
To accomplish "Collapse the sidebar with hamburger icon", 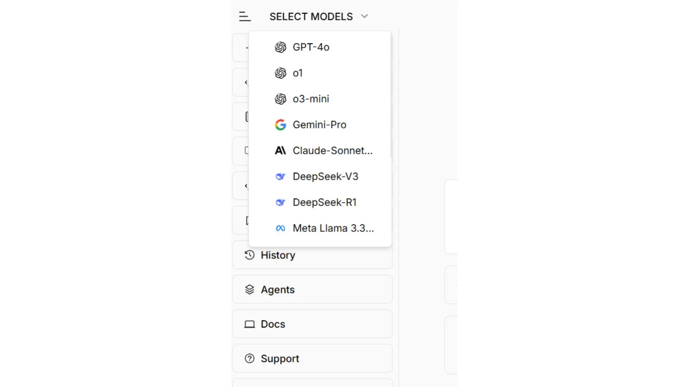I will (x=245, y=16).
